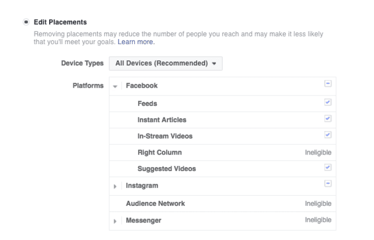Toggle the Instagram platform partial checkbox

pyautogui.click(x=328, y=185)
